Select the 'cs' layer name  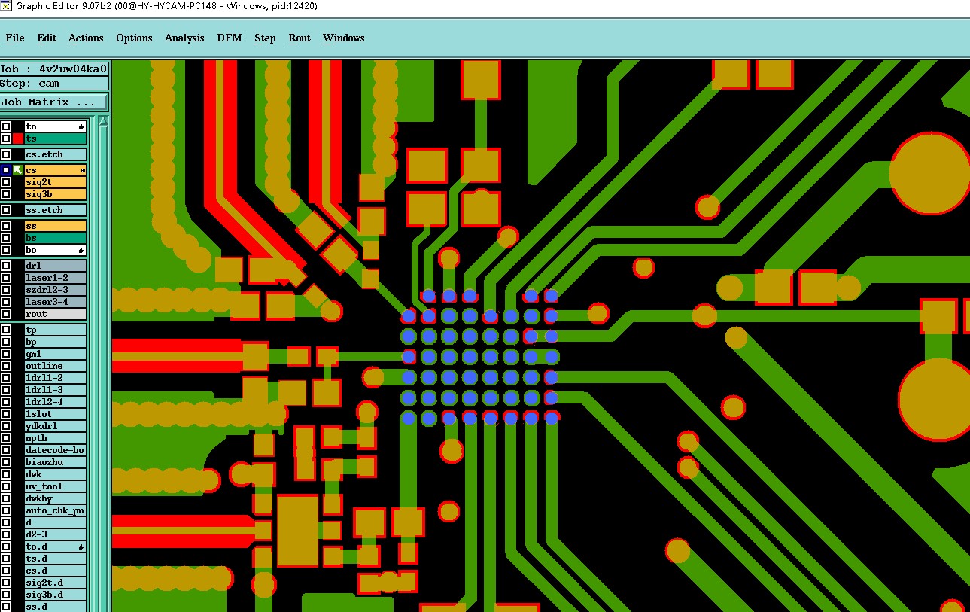(x=56, y=170)
